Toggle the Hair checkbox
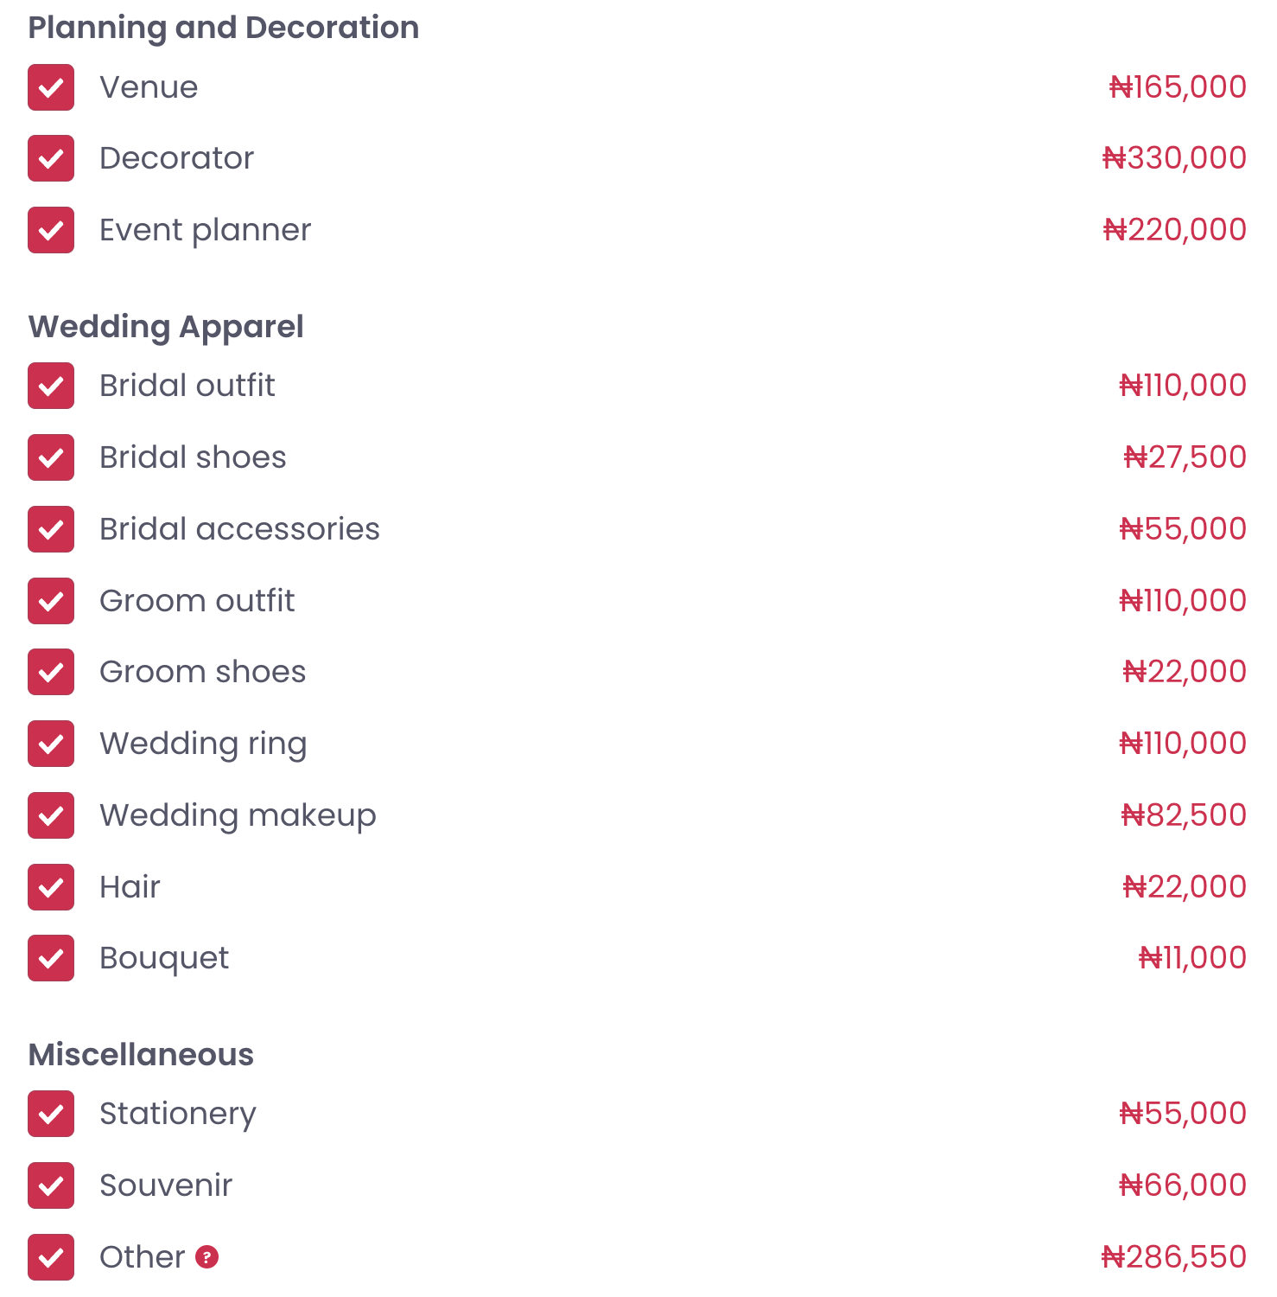 [51, 887]
